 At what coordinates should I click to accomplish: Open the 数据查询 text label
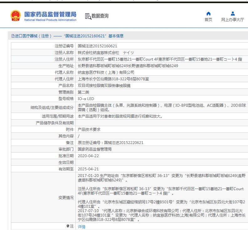click(x=100, y=16)
